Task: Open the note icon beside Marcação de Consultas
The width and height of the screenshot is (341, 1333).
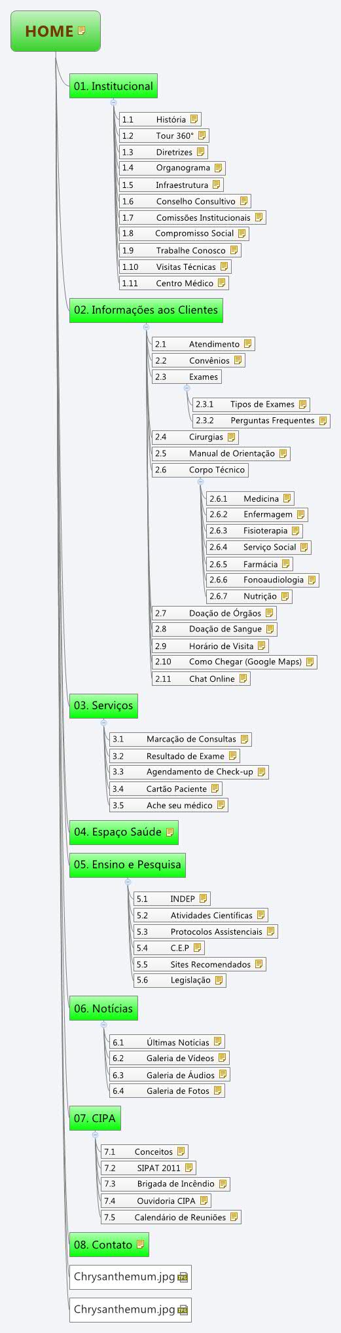Action: [244, 739]
